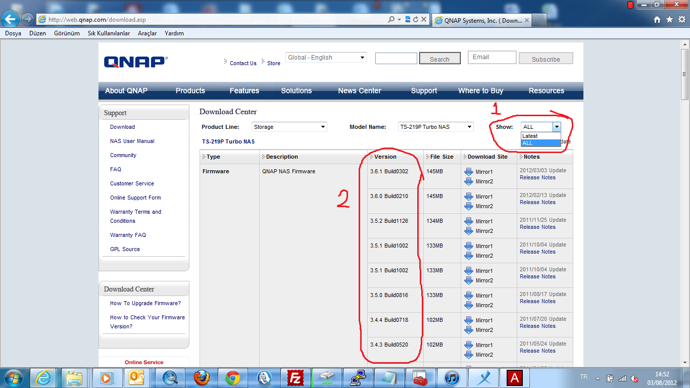
Task: Open the Sık Kullanılanlar menu
Action: (x=109, y=33)
